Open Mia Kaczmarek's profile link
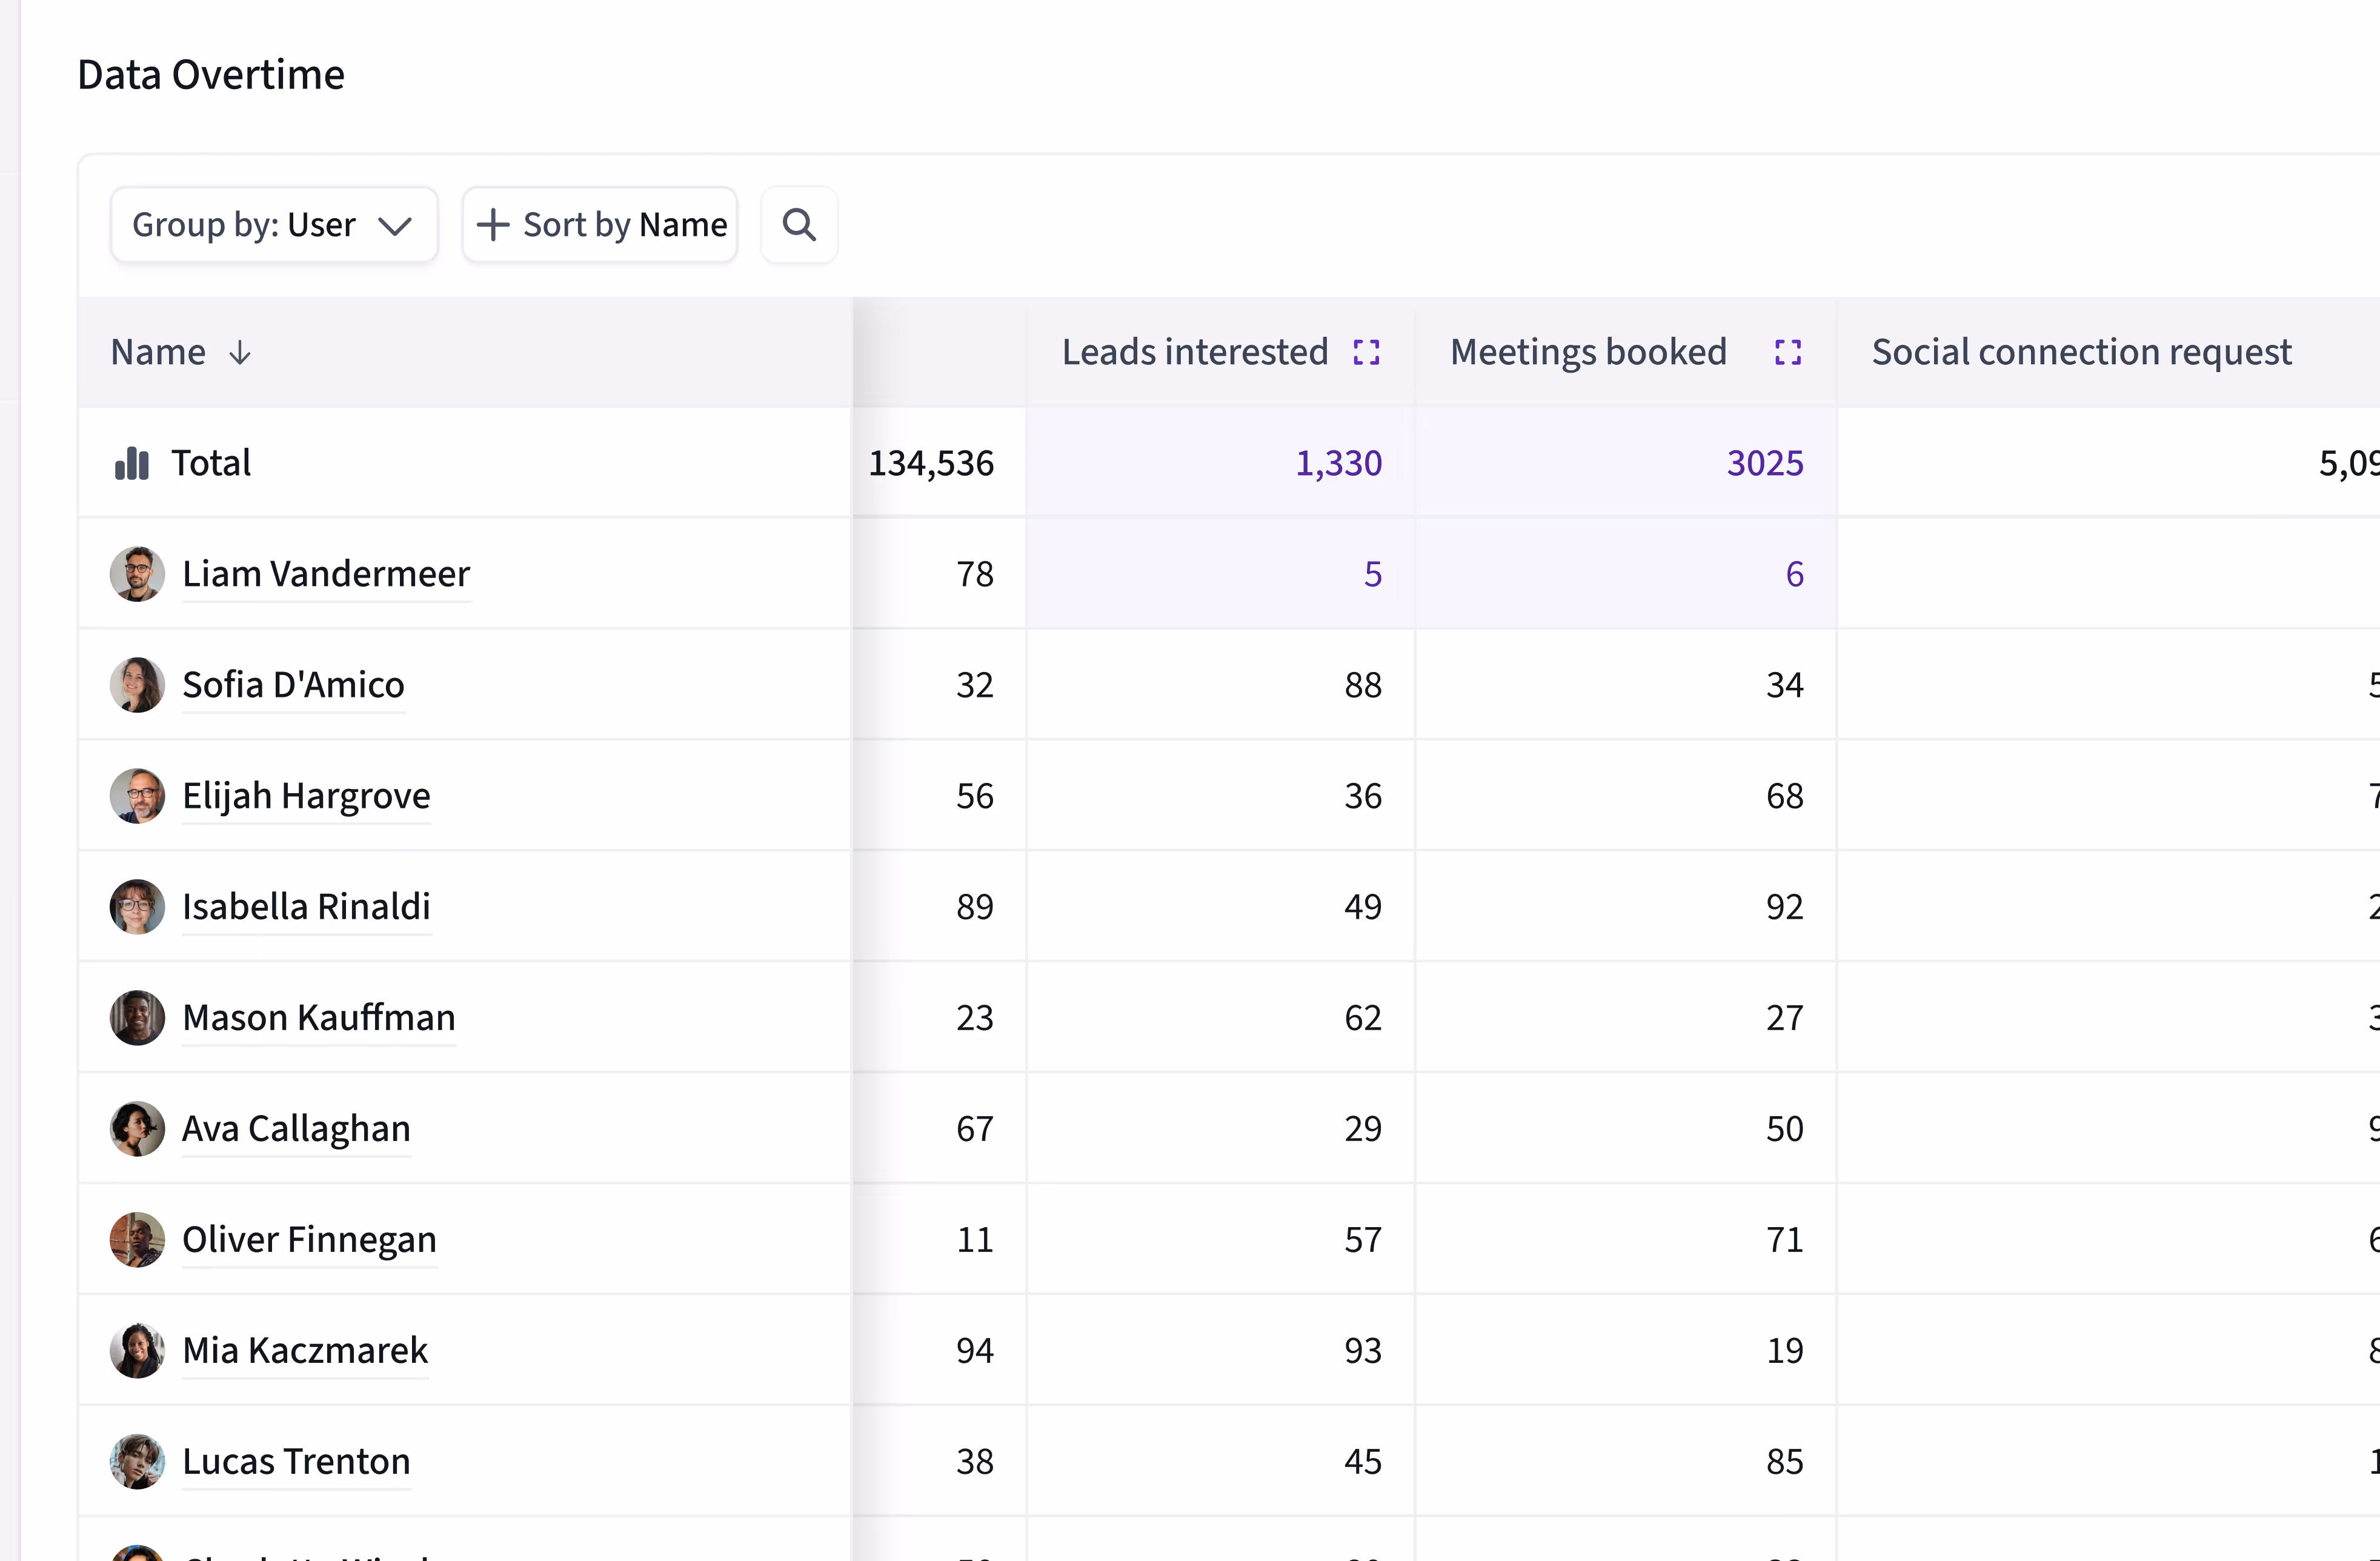 [305, 1351]
